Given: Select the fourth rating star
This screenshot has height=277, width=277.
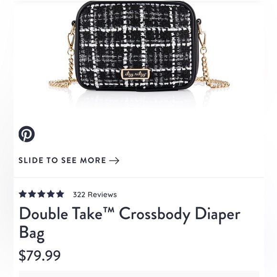Looking at the screenshot, I should [x=51, y=194].
